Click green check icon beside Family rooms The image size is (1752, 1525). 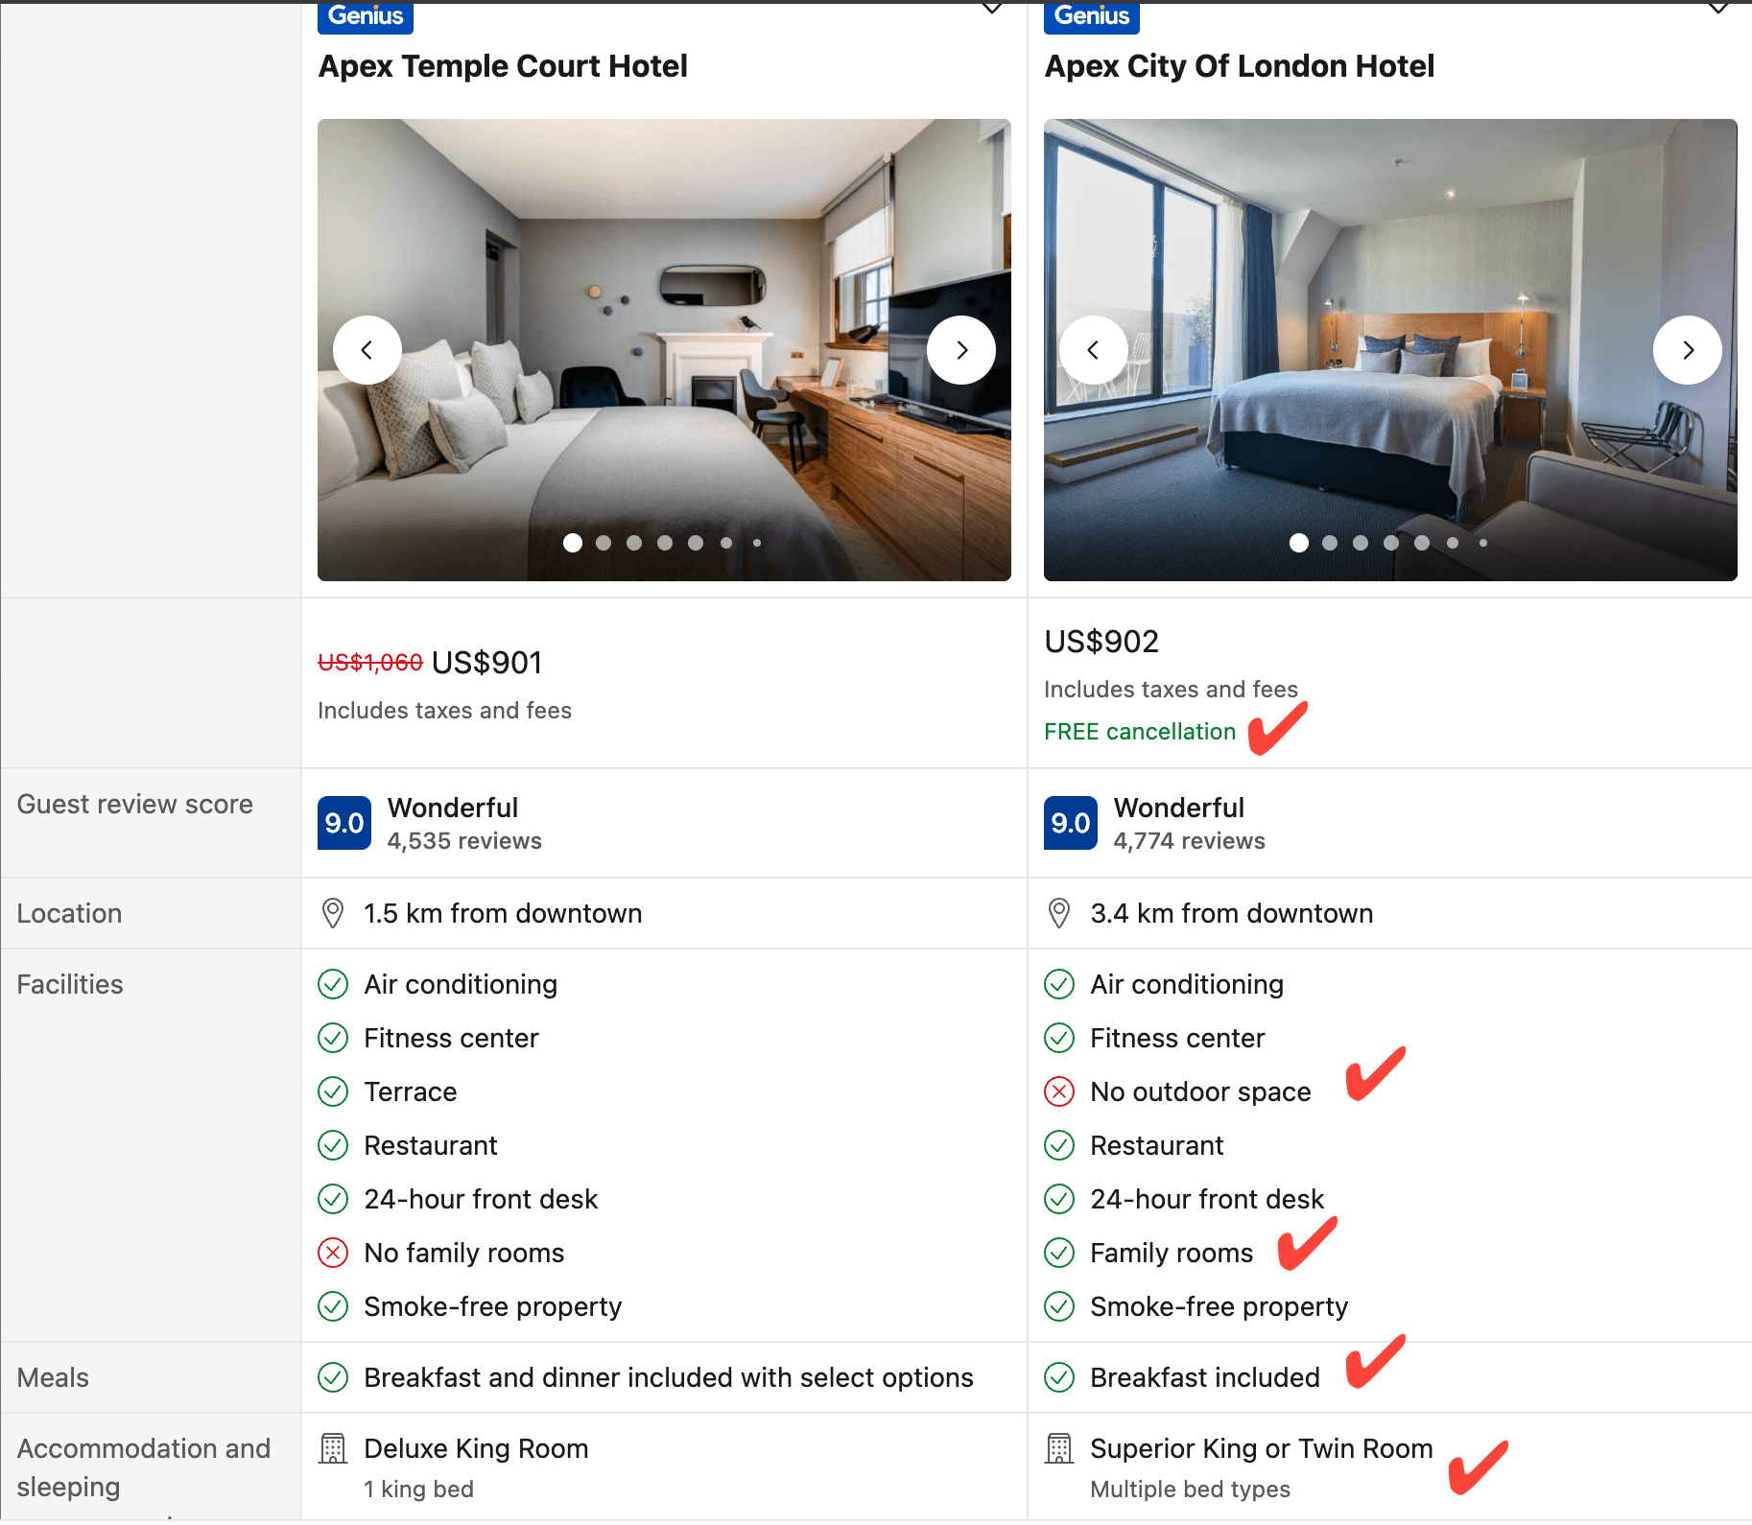coord(1059,1253)
